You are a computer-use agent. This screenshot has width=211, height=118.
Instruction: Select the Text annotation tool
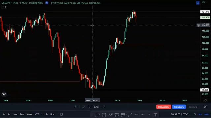[x=156, y=115]
